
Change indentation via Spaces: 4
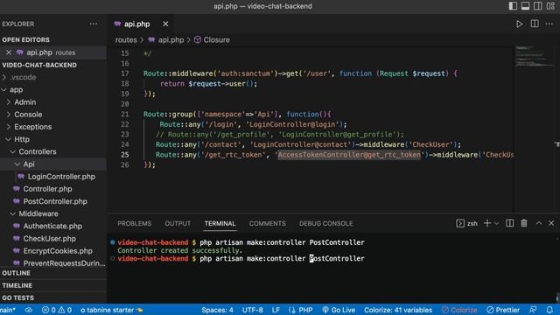coord(217,310)
